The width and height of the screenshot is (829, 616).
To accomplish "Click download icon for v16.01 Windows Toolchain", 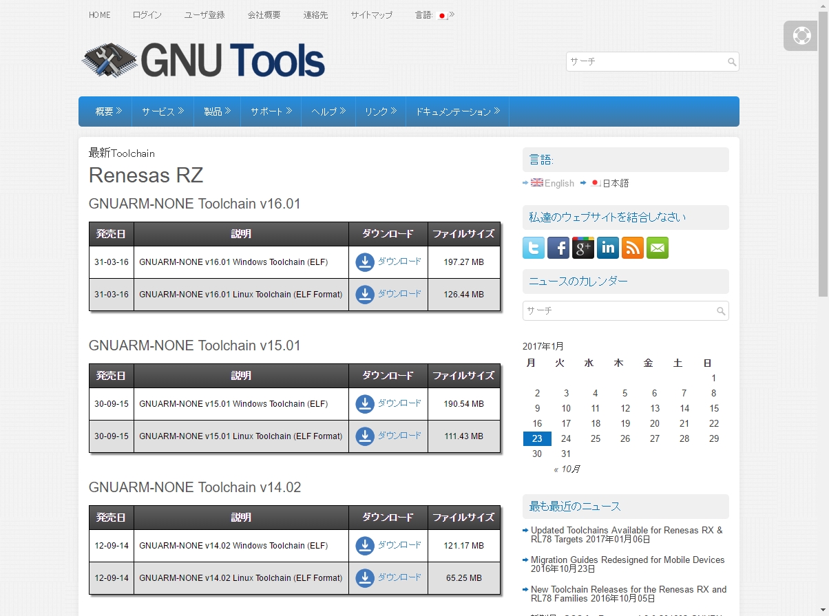I will (x=365, y=262).
